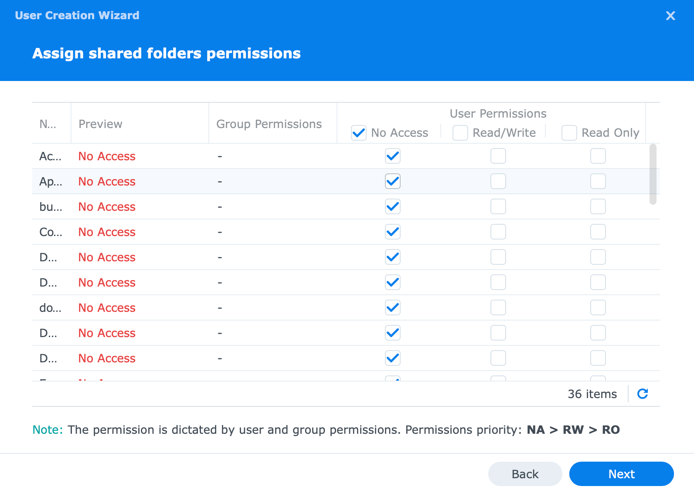Uncheck No Access for the Ac... folder
This screenshot has width=694, height=493.
[393, 156]
